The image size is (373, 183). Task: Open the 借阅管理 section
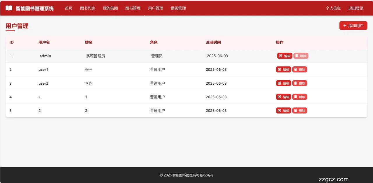click(x=178, y=8)
